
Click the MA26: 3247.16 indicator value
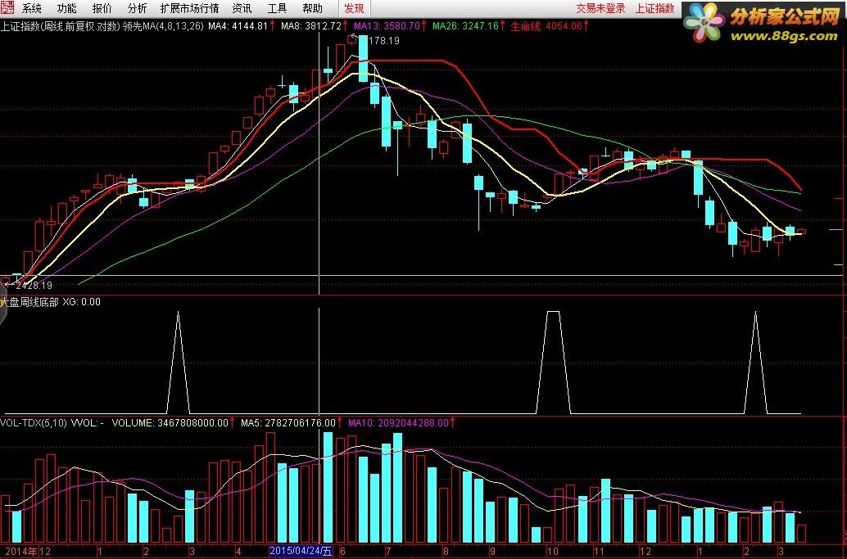coord(465,26)
